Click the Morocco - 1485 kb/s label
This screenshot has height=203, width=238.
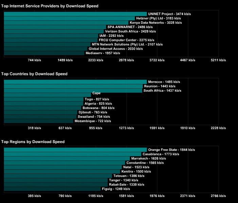164,82
